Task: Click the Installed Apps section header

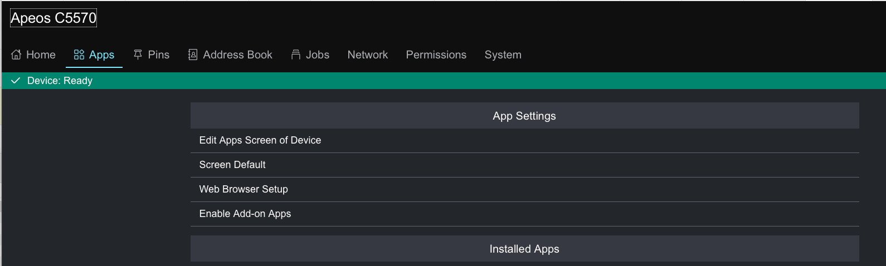Action: [x=524, y=249]
